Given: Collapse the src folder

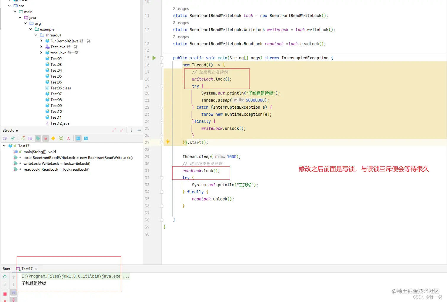Looking at the screenshot, I should coord(10,6).
